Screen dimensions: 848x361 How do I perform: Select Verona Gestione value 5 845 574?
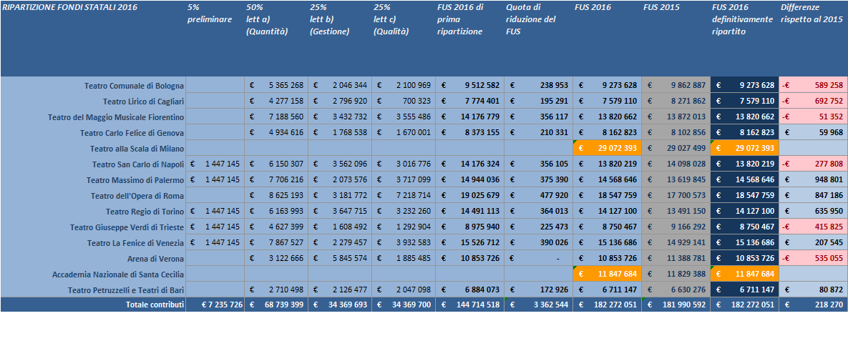(340, 258)
